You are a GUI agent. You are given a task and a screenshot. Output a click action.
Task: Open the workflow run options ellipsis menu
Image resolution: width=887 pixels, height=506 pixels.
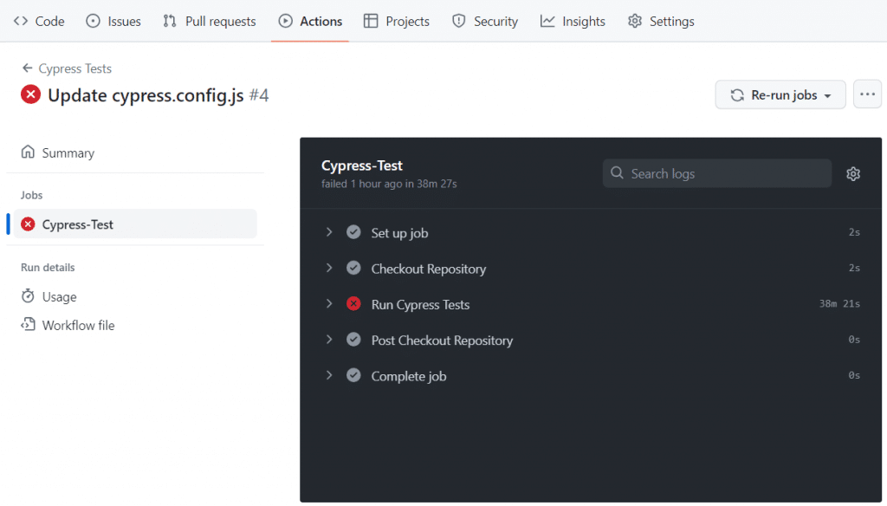pos(867,94)
